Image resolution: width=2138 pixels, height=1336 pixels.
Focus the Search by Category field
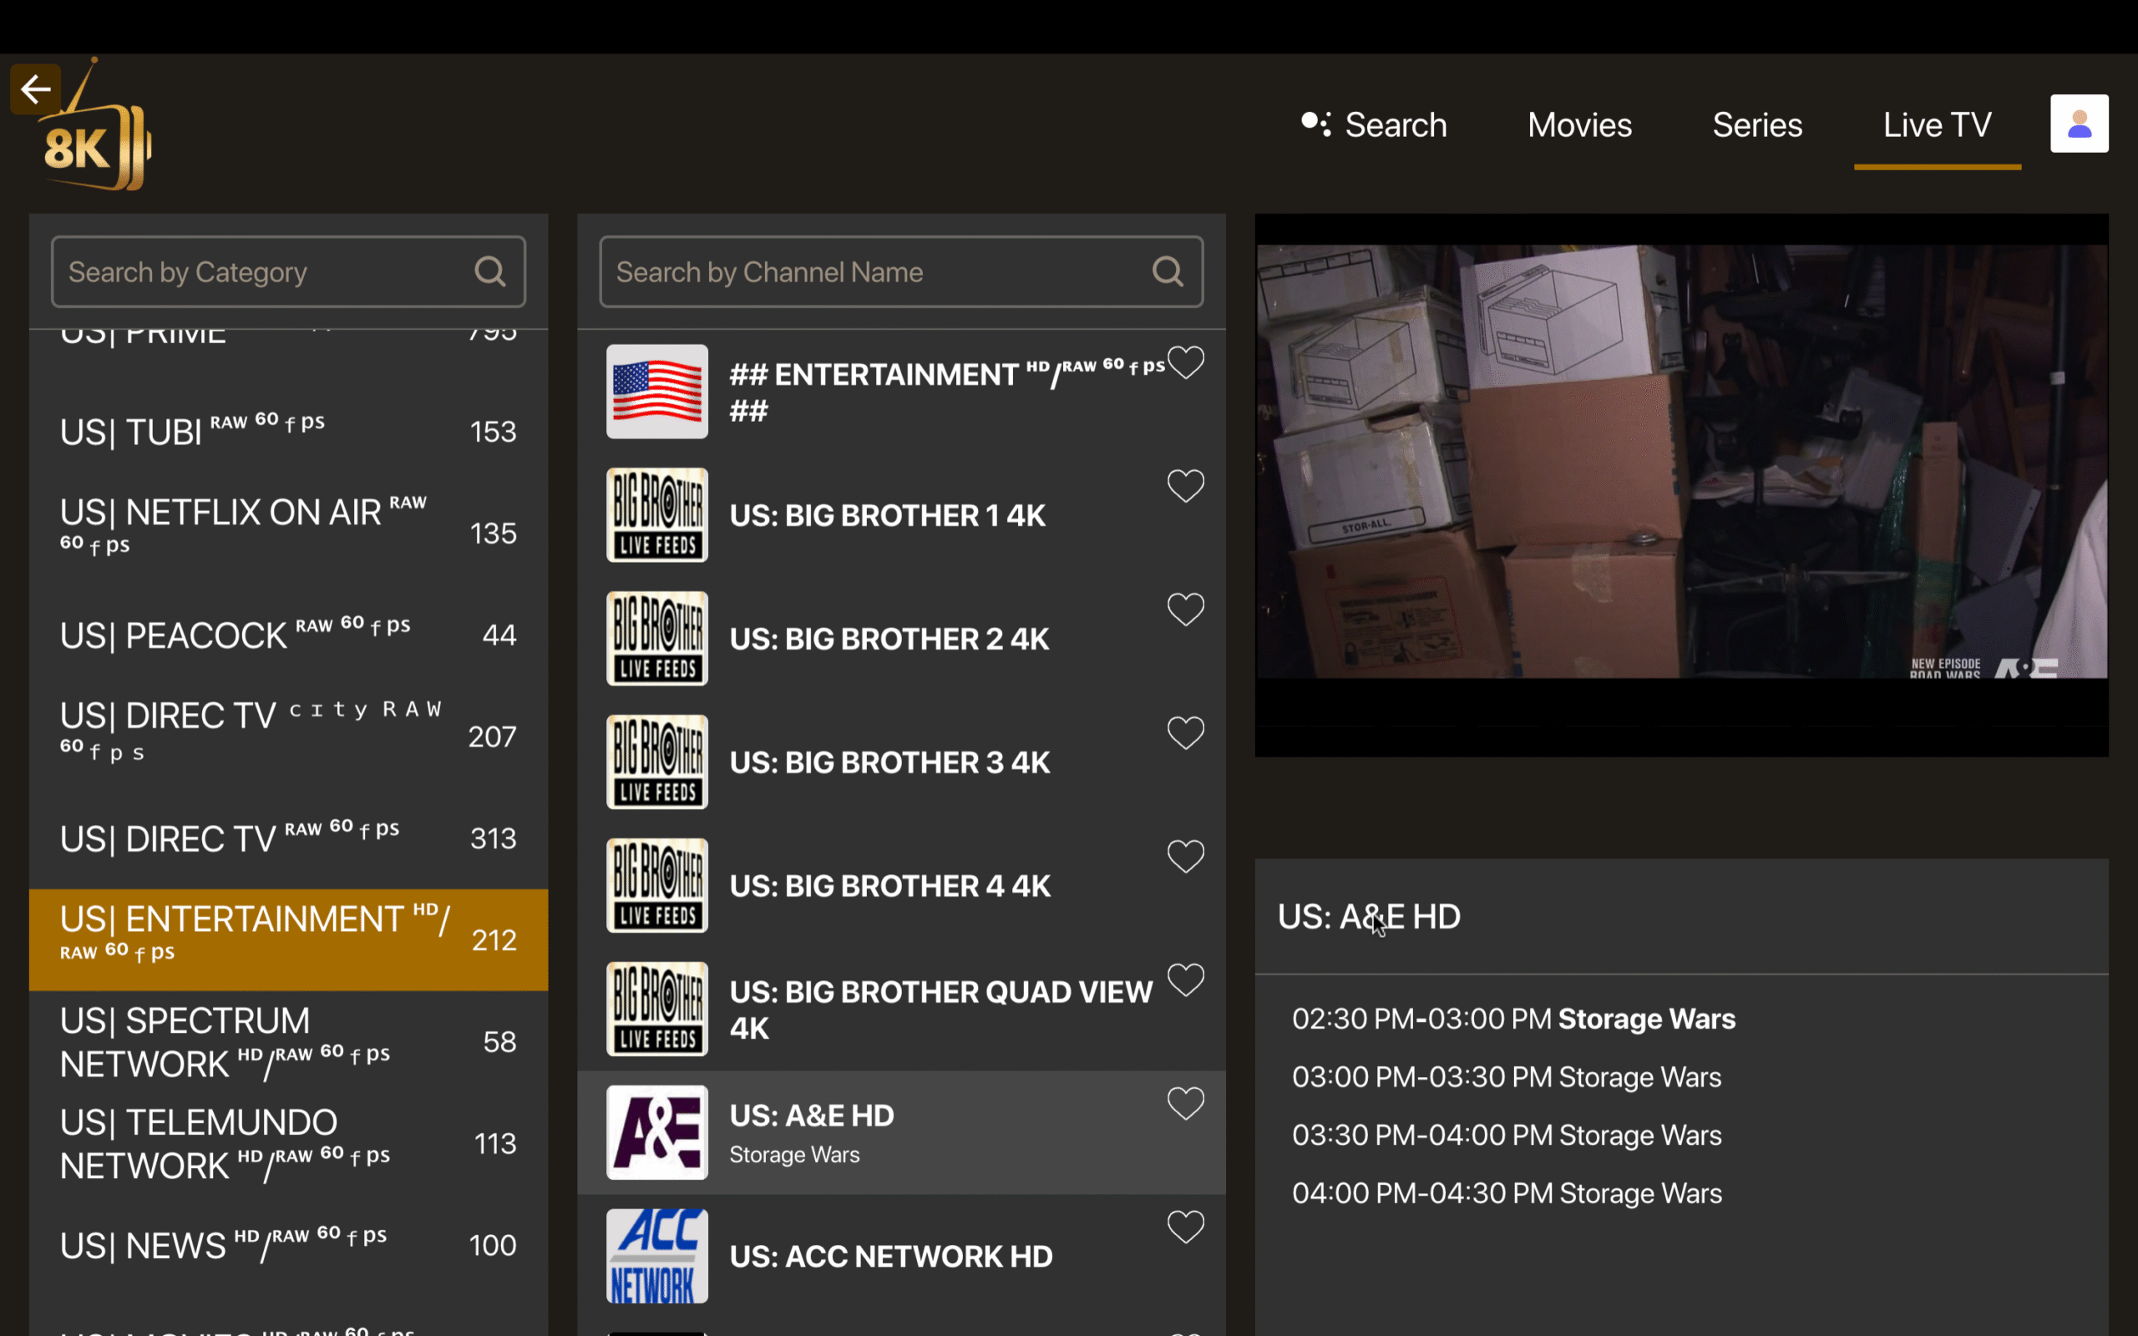(288, 271)
